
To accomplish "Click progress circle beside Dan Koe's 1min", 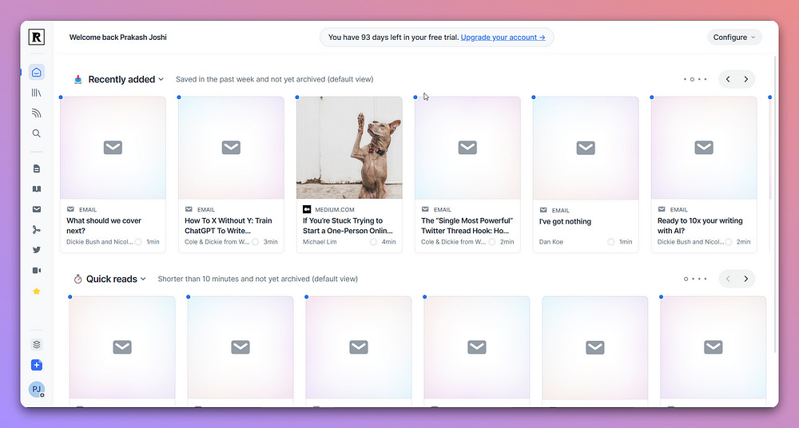I will tap(610, 242).
